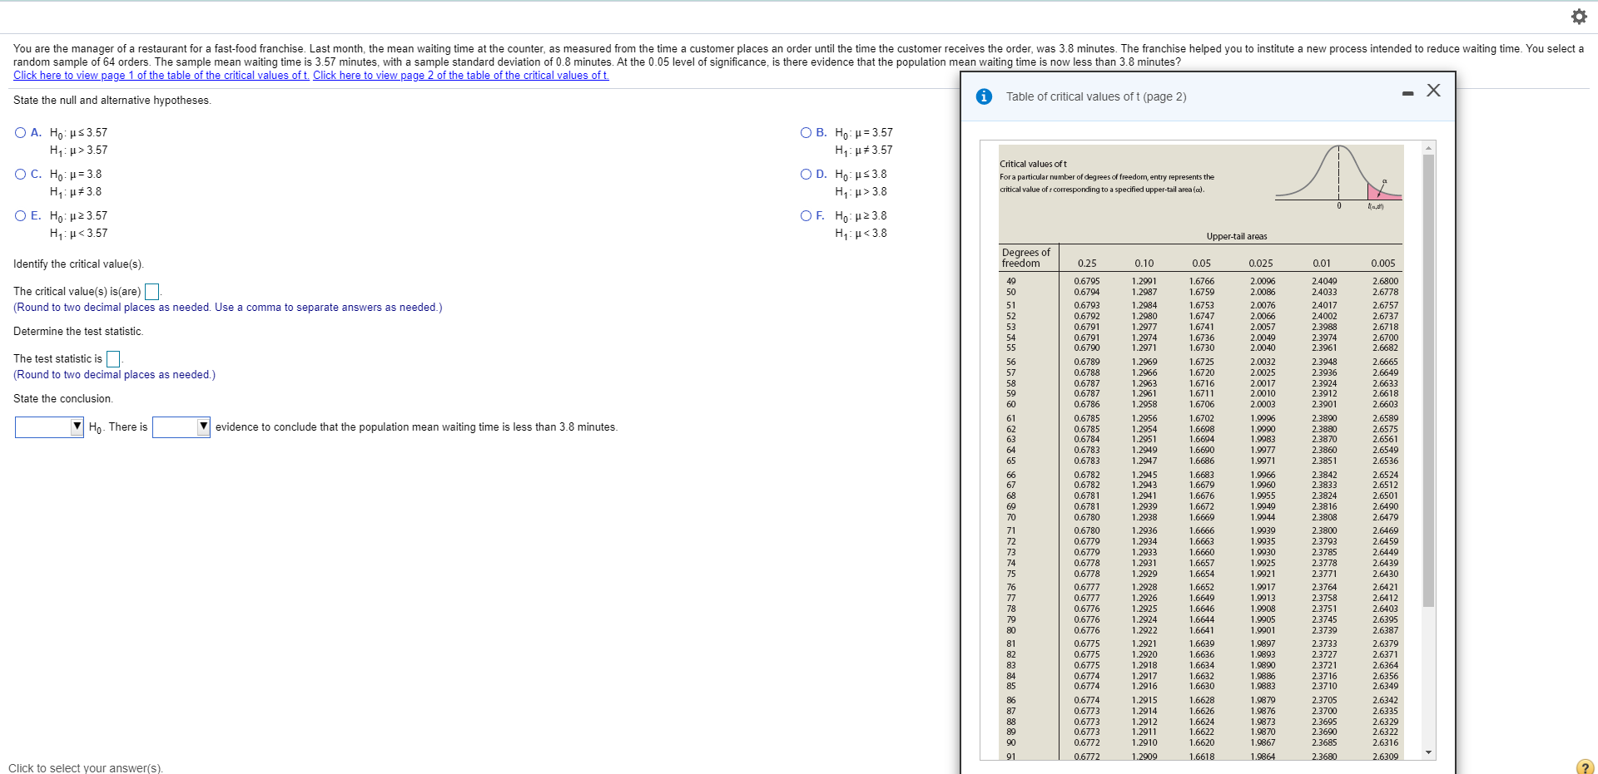Click the 0.025 upper-tail column header
The image size is (1598, 774).
(1261, 264)
